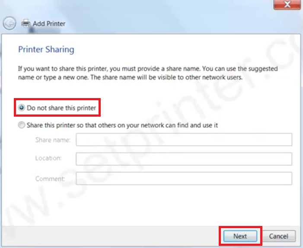Click the Add Printer title text
The width and height of the screenshot is (303, 248).
[x=49, y=24]
